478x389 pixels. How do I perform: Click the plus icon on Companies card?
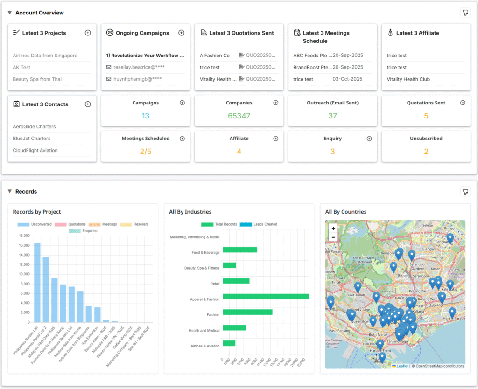[x=275, y=103]
